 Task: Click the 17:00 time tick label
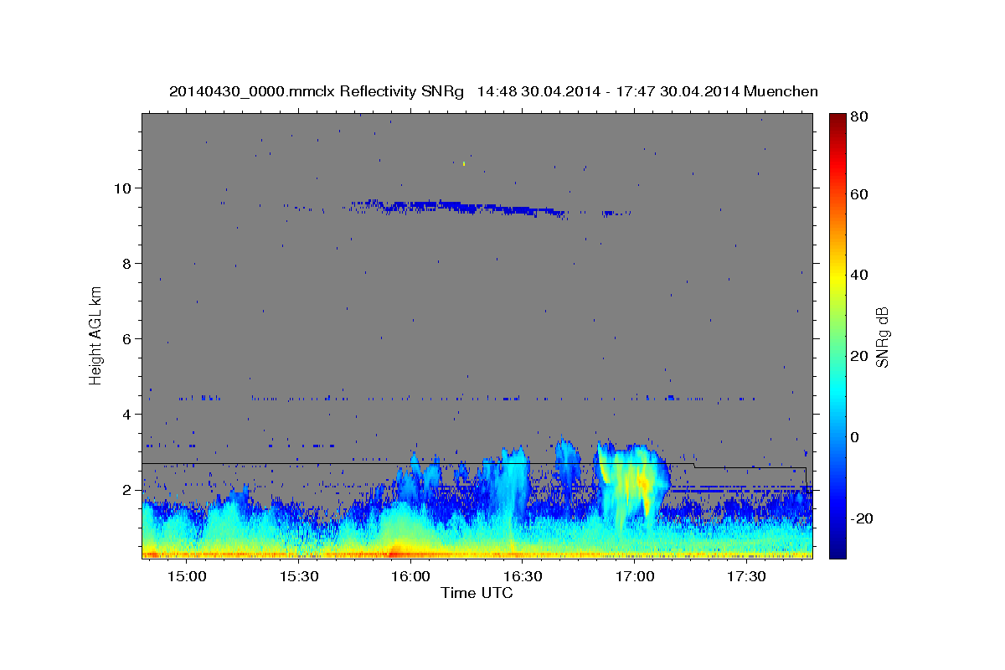[634, 577]
